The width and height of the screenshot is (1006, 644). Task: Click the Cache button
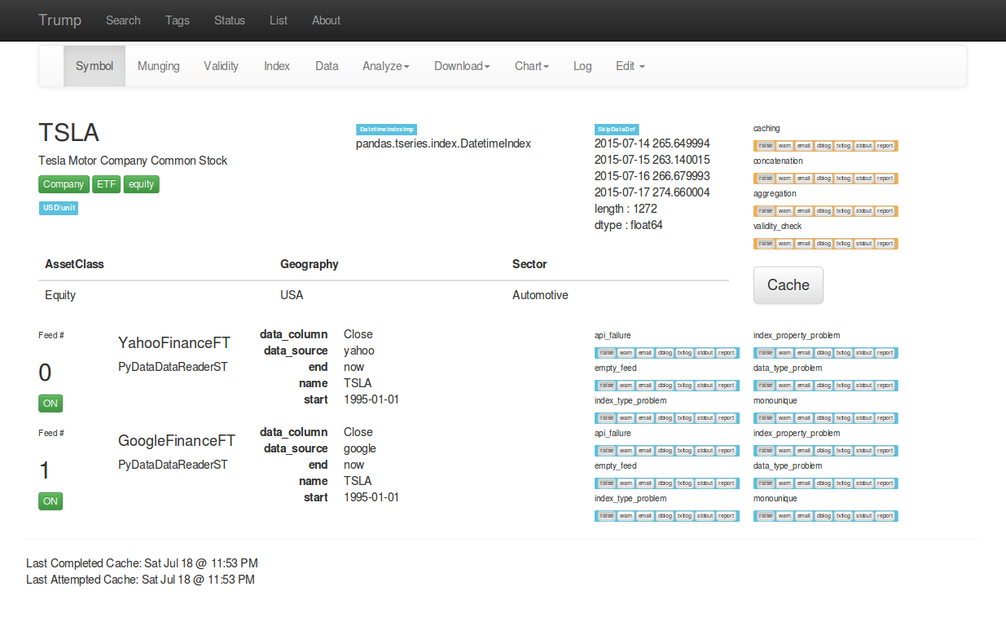(789, 285)
